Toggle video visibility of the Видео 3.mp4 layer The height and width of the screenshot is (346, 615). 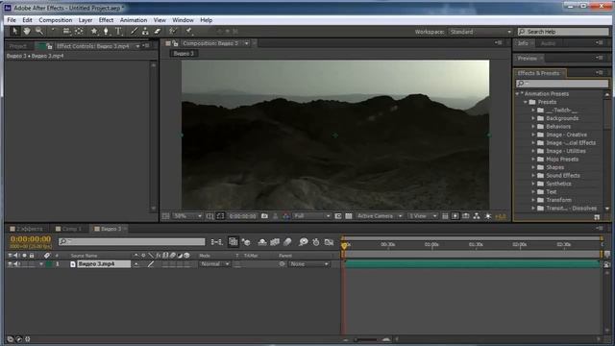click(10, 264)
